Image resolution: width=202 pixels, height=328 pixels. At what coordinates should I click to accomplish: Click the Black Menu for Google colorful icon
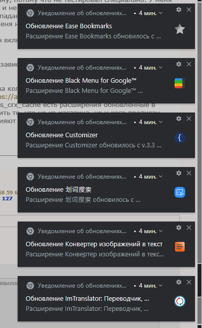pyautogui.click(x=180, y=83)
